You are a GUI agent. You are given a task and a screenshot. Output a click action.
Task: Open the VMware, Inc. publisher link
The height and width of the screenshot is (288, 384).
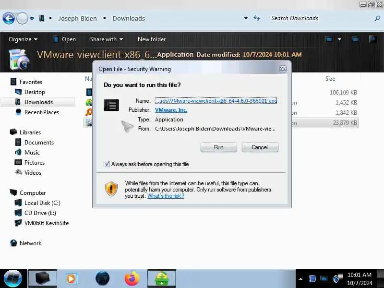(x=171, y=110)
